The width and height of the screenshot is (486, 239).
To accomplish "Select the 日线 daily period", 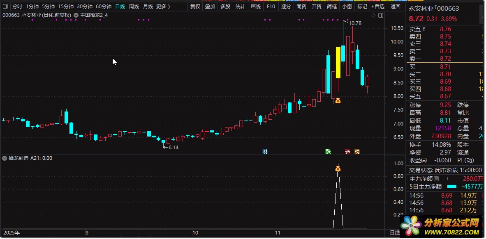I will (x=120, y=7).
